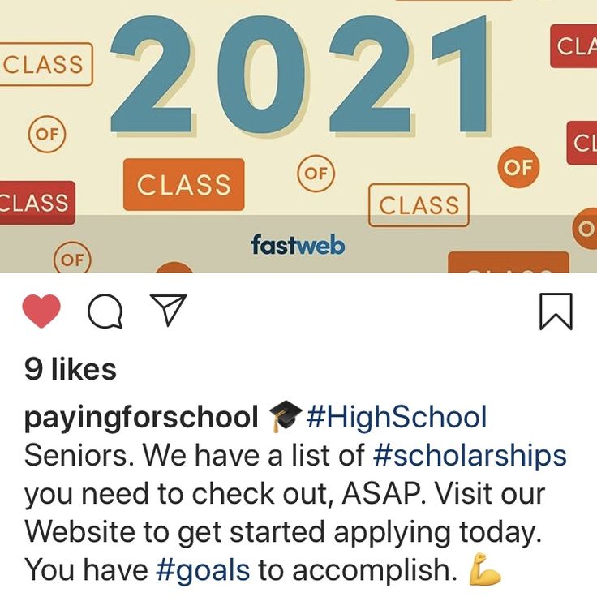Viewport: 597px width, 597px height.
Task: Tap the outlined OF circle under 2021
Action: (x=316, y=174)
